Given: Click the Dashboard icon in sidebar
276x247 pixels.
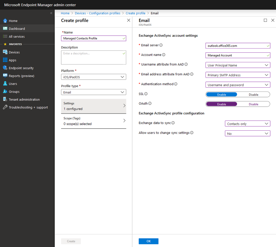Looking at the screenshot, I should click(x=5, y=28).
